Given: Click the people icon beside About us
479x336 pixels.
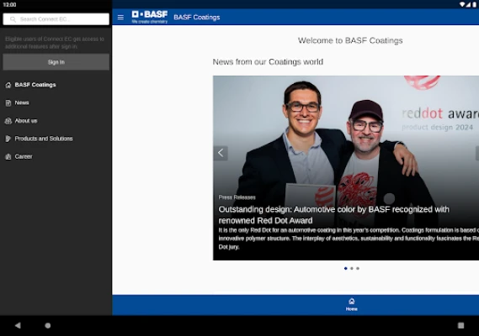Looking at the screenshot, I should [x=8, y=121].
